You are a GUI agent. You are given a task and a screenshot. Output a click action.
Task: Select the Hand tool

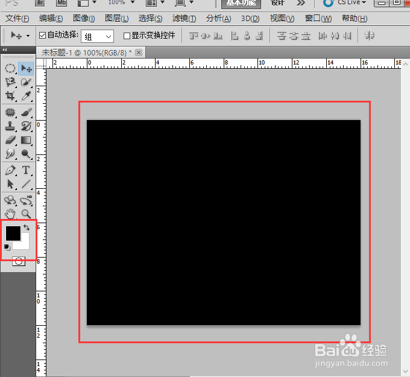pos(10,214)
